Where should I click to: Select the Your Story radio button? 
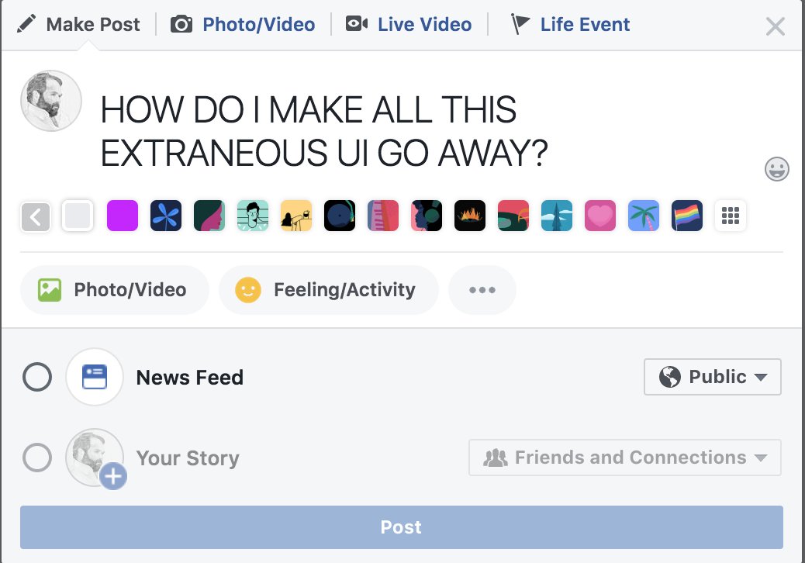coord(37,458)
